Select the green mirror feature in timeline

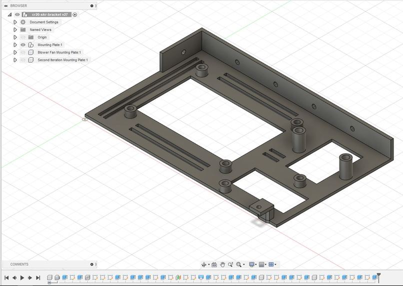pyautogui.click(x=178, y=277)
